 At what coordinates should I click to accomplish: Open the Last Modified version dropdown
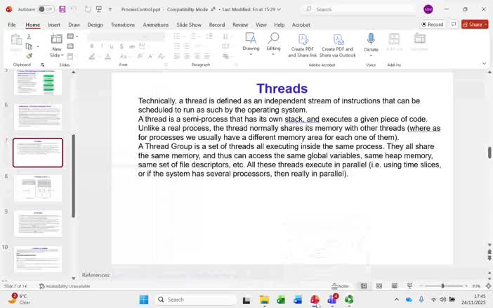click(251, 9)
